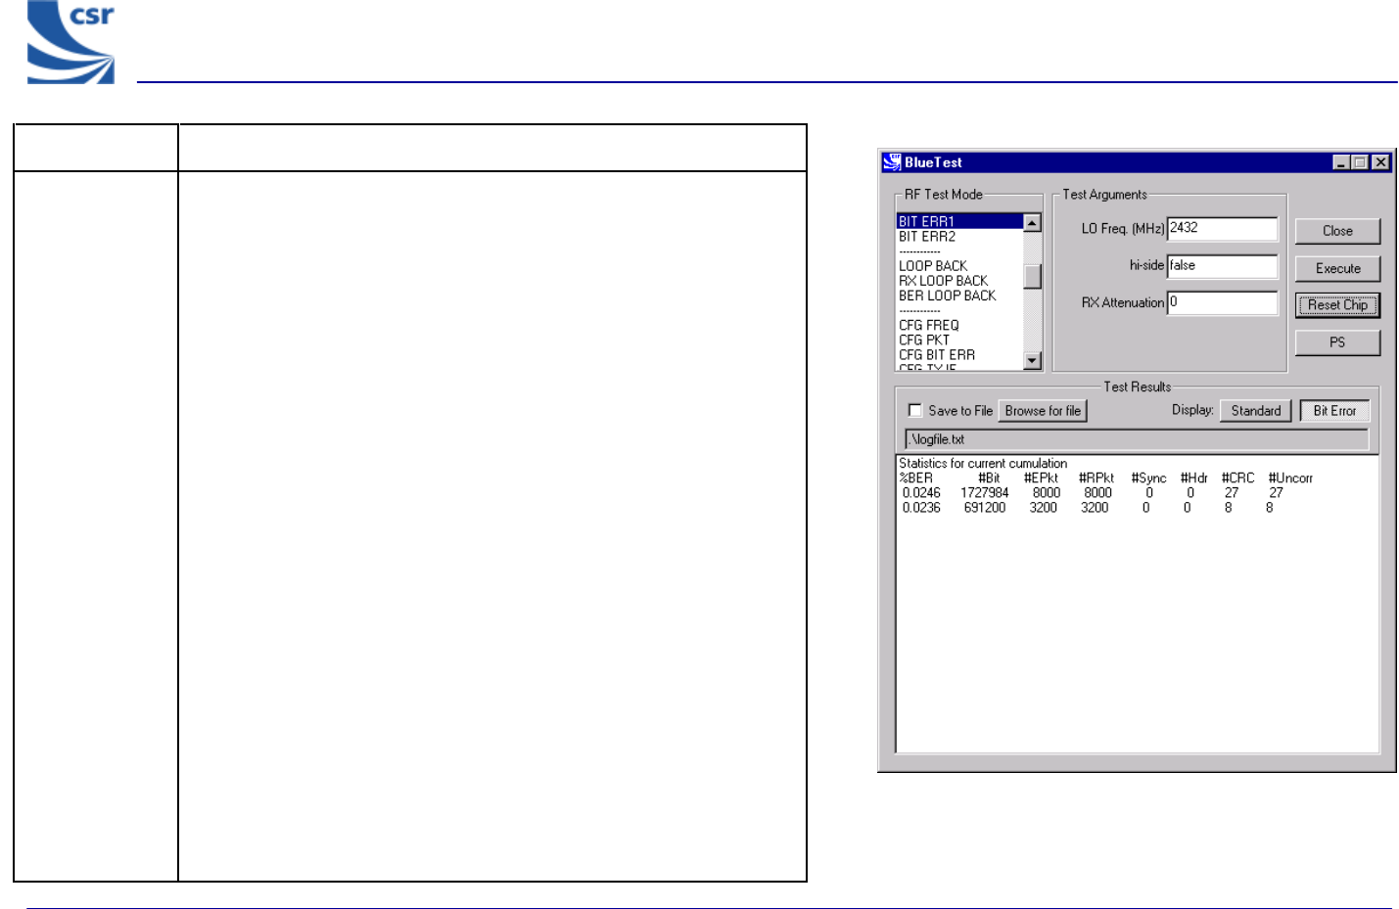The height and width of the screenshot is (909, 1399).
Task: Run the test with Execute button
Action: click(x=1337, y=268)
